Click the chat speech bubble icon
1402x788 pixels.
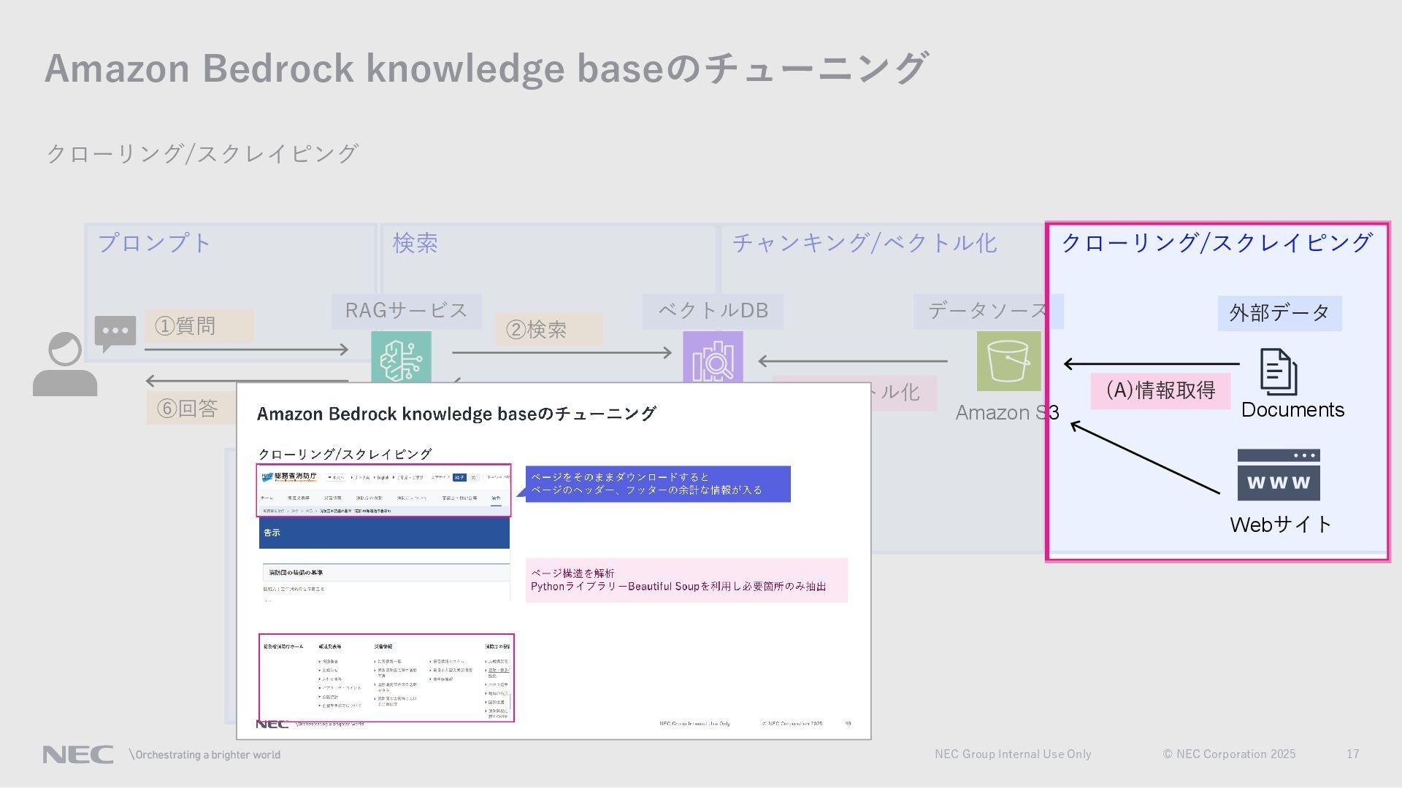pos(115,333)
